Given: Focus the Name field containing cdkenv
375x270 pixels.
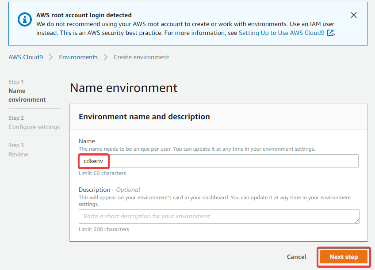Looking at the screenshot, I should click(x=218, y=161).
